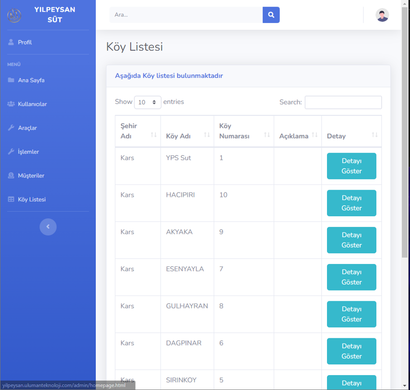Click the Köy Listesi table icon
Image resolution: width=410 pixels, height=390 pixels.
[x=11, y=199]
